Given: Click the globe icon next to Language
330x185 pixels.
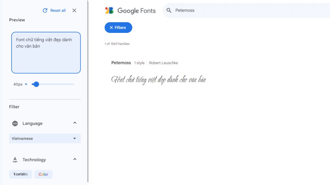Looking at the screenshot, I should click(16, 123).
